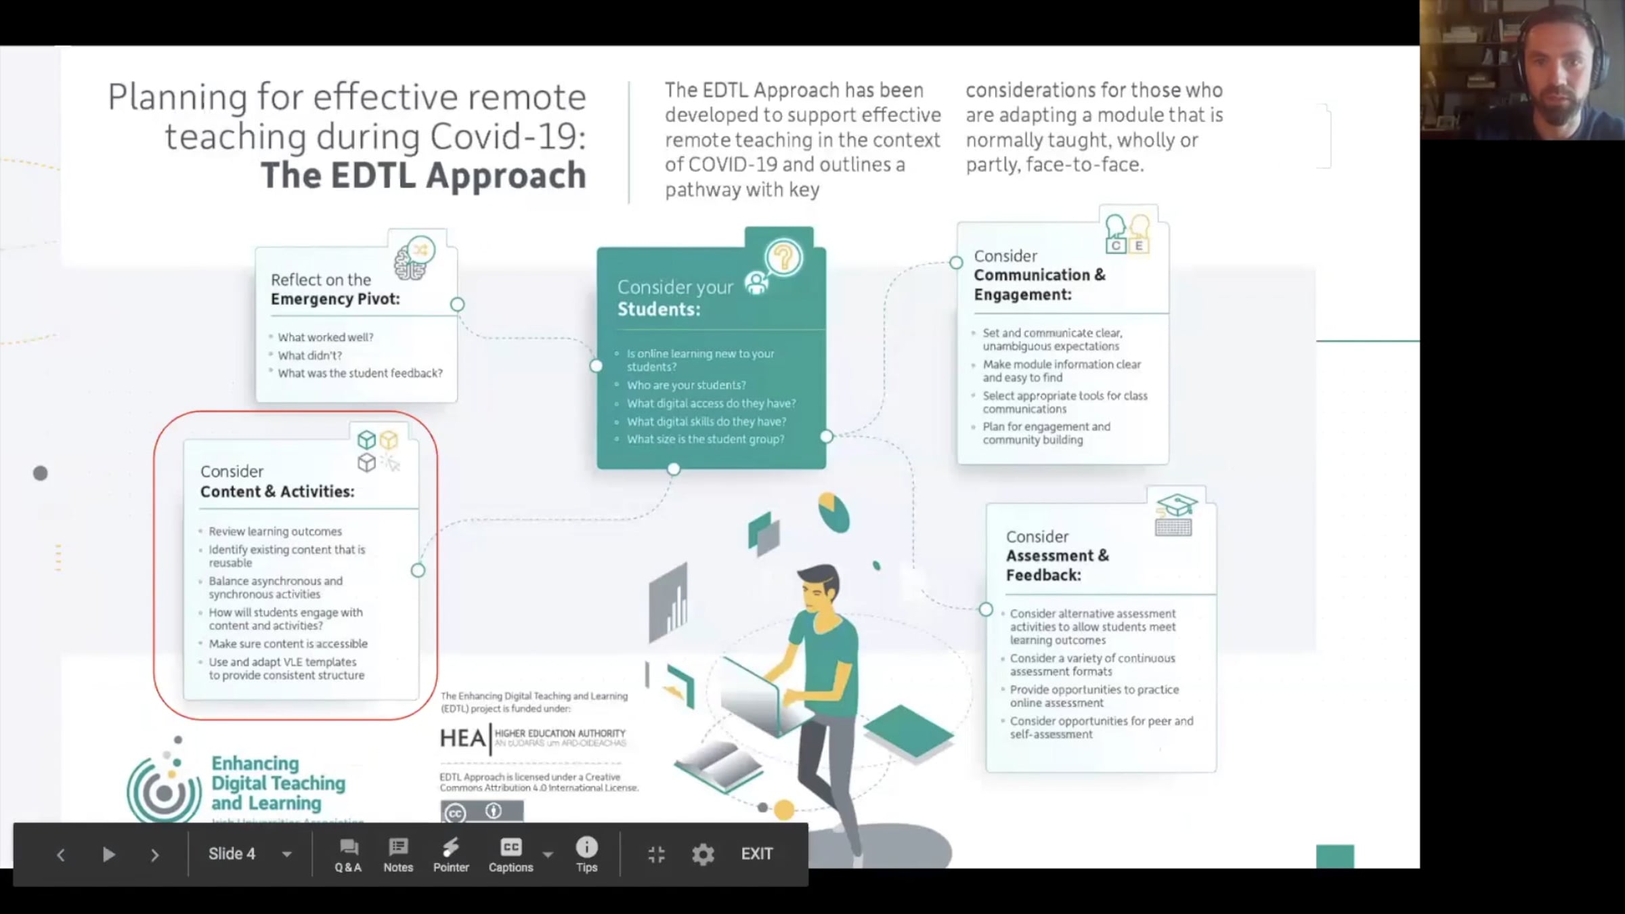
Task: Start slideshow autoplay with the play icon
Action: coord(108,855)
